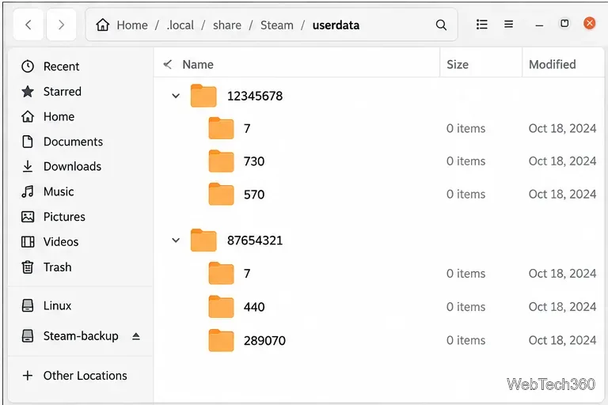Viewport: 608px width, 405px height.
Task: Click userdata in the path bar
Action: [x=336, y=25]
